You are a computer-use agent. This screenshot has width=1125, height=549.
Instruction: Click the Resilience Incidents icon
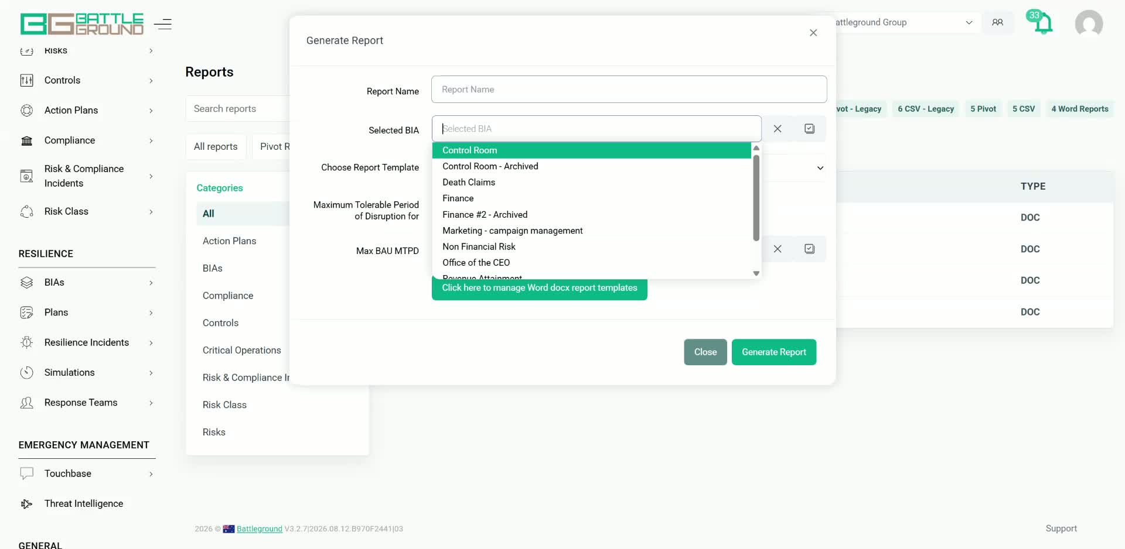(26, 342)
